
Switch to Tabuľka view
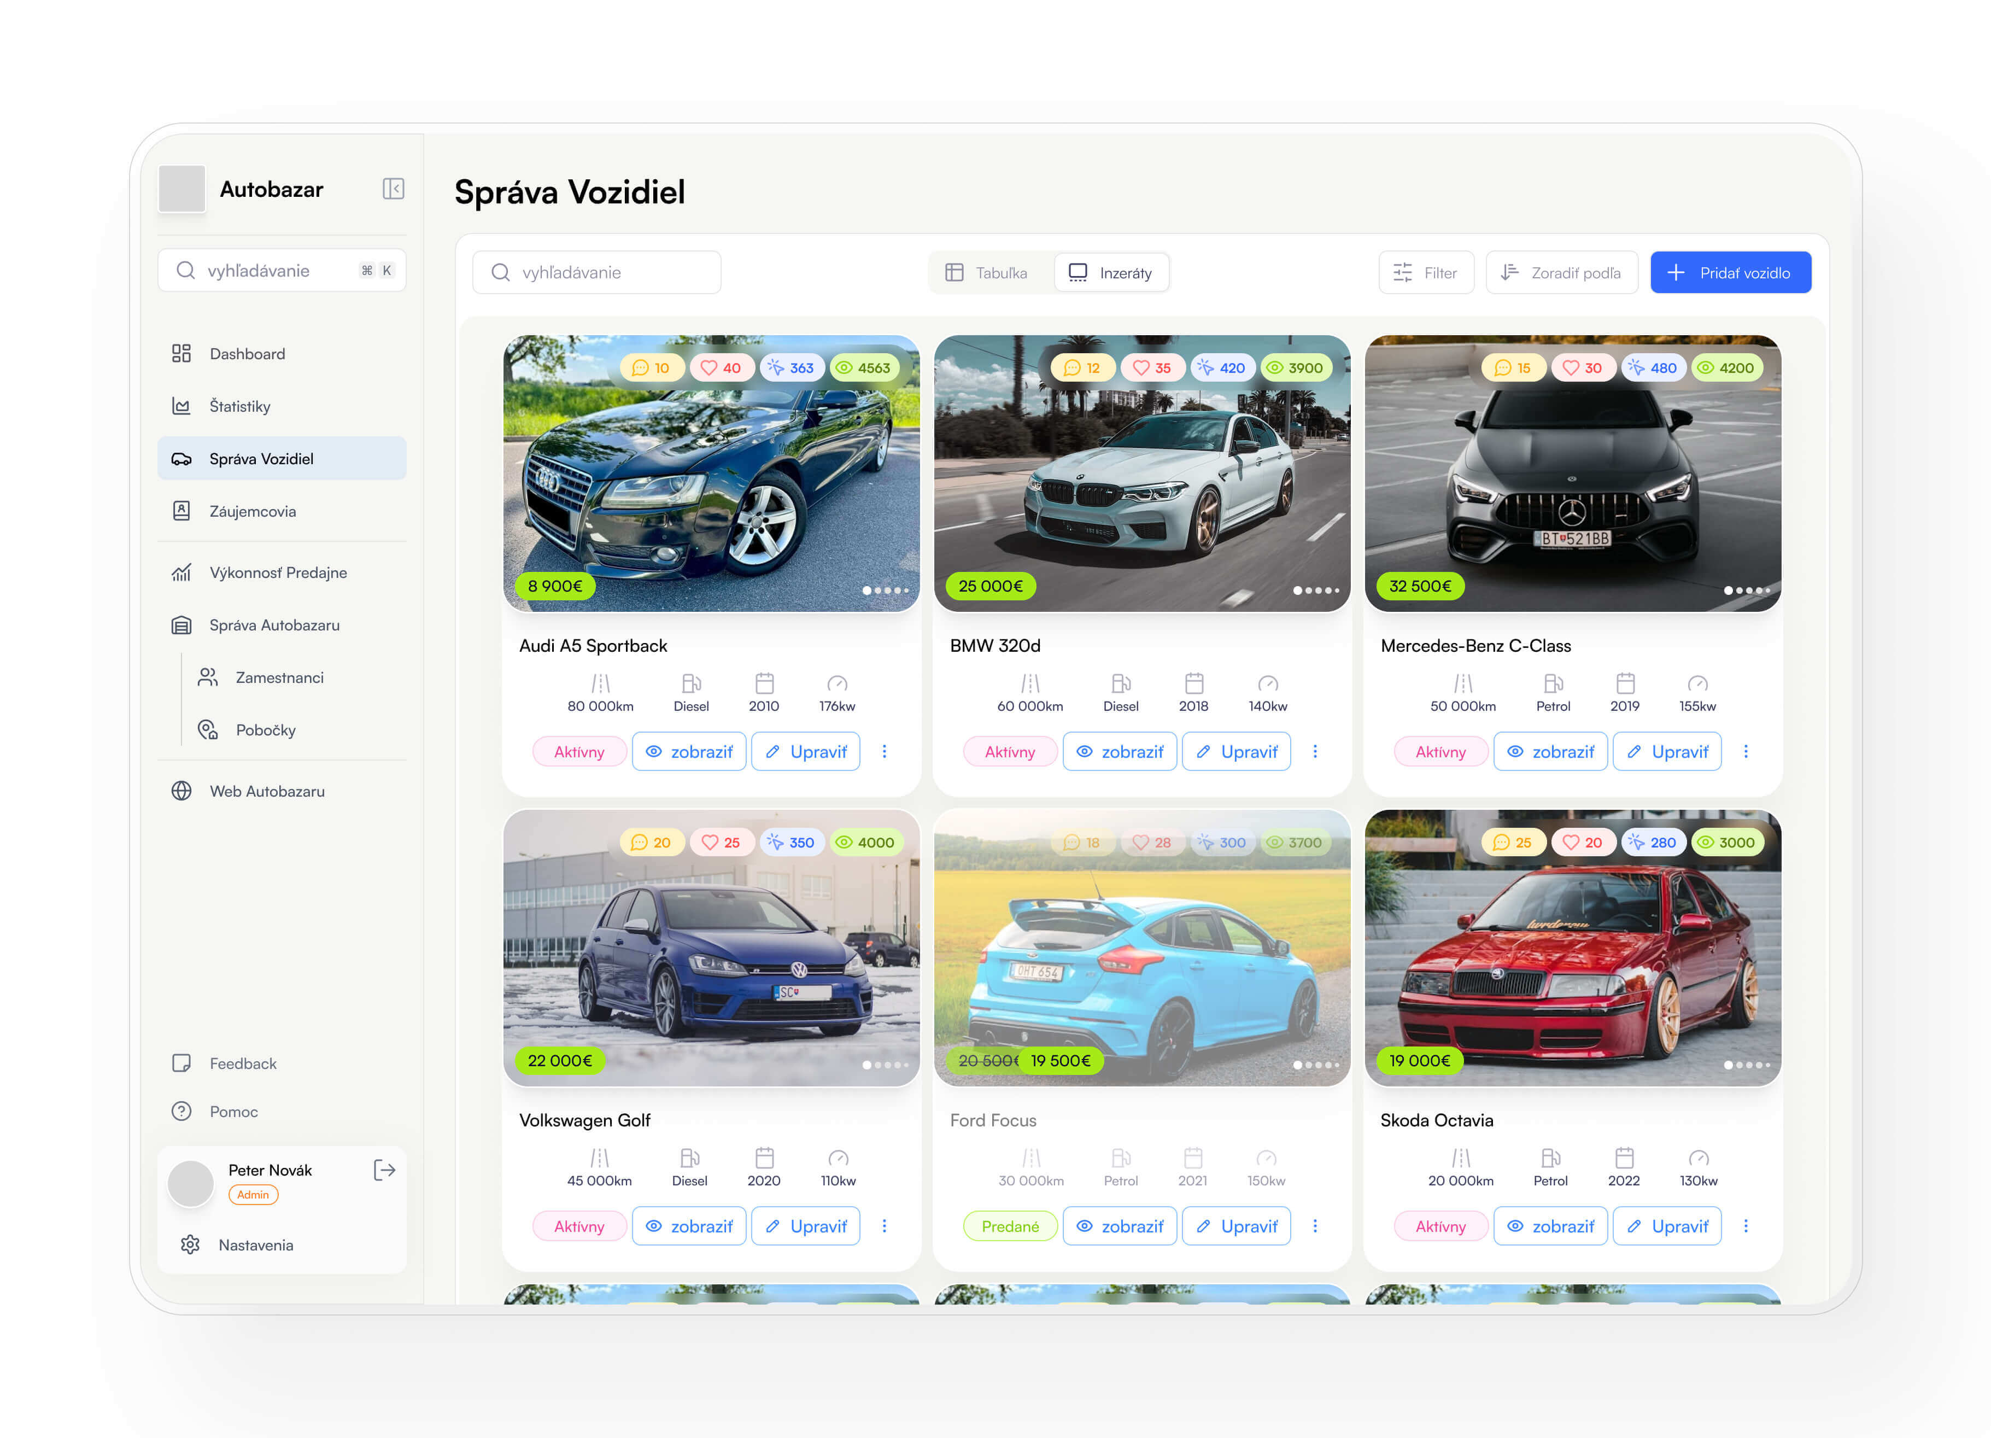(987, 273)
